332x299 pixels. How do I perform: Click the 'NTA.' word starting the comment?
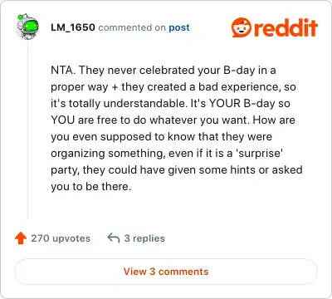63,70
